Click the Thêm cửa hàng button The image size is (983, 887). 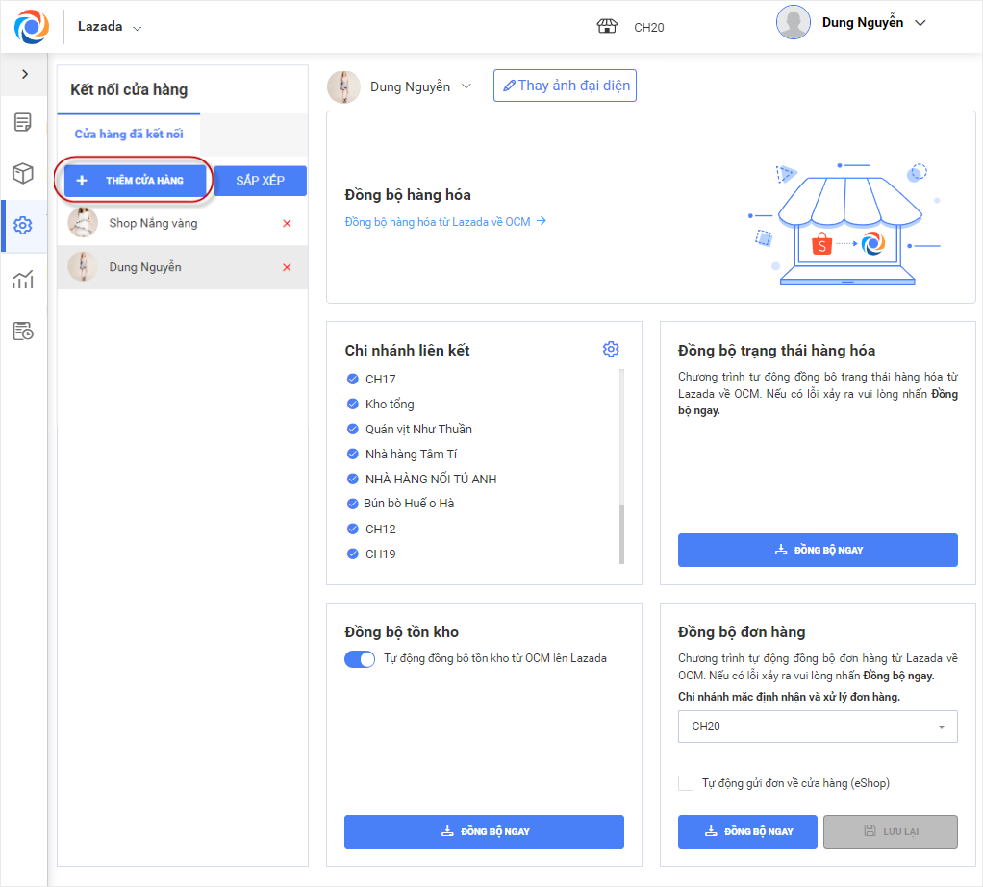pyautogui.click(x=135, y=181)
